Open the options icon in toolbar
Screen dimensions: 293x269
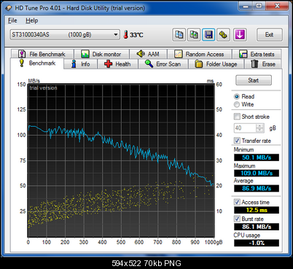(223, 35)
